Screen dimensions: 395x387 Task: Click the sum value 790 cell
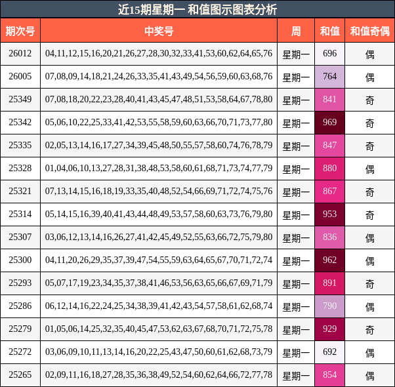330,306
